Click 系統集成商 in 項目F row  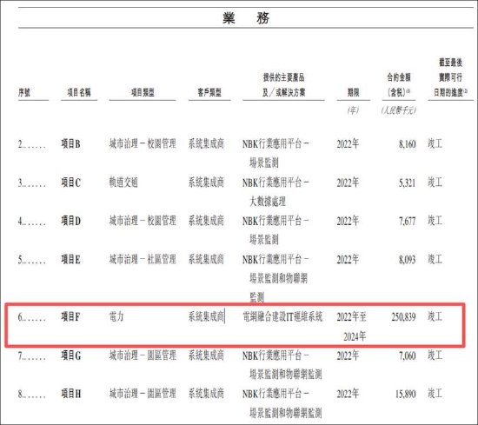(206, 316)
